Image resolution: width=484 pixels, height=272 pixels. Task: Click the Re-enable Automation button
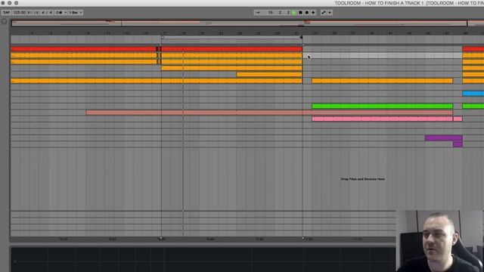click(330, 13)
